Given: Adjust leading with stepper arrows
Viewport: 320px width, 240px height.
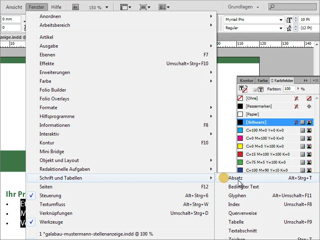Looking at the screenshot, I should (296, 28).
